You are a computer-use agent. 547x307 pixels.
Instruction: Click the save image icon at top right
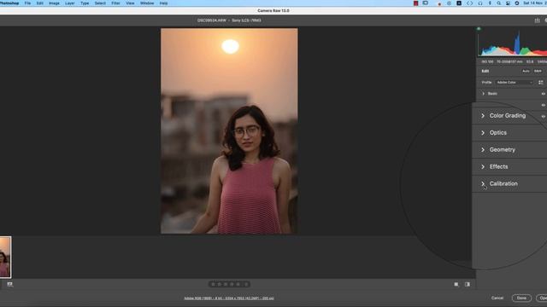537,20
